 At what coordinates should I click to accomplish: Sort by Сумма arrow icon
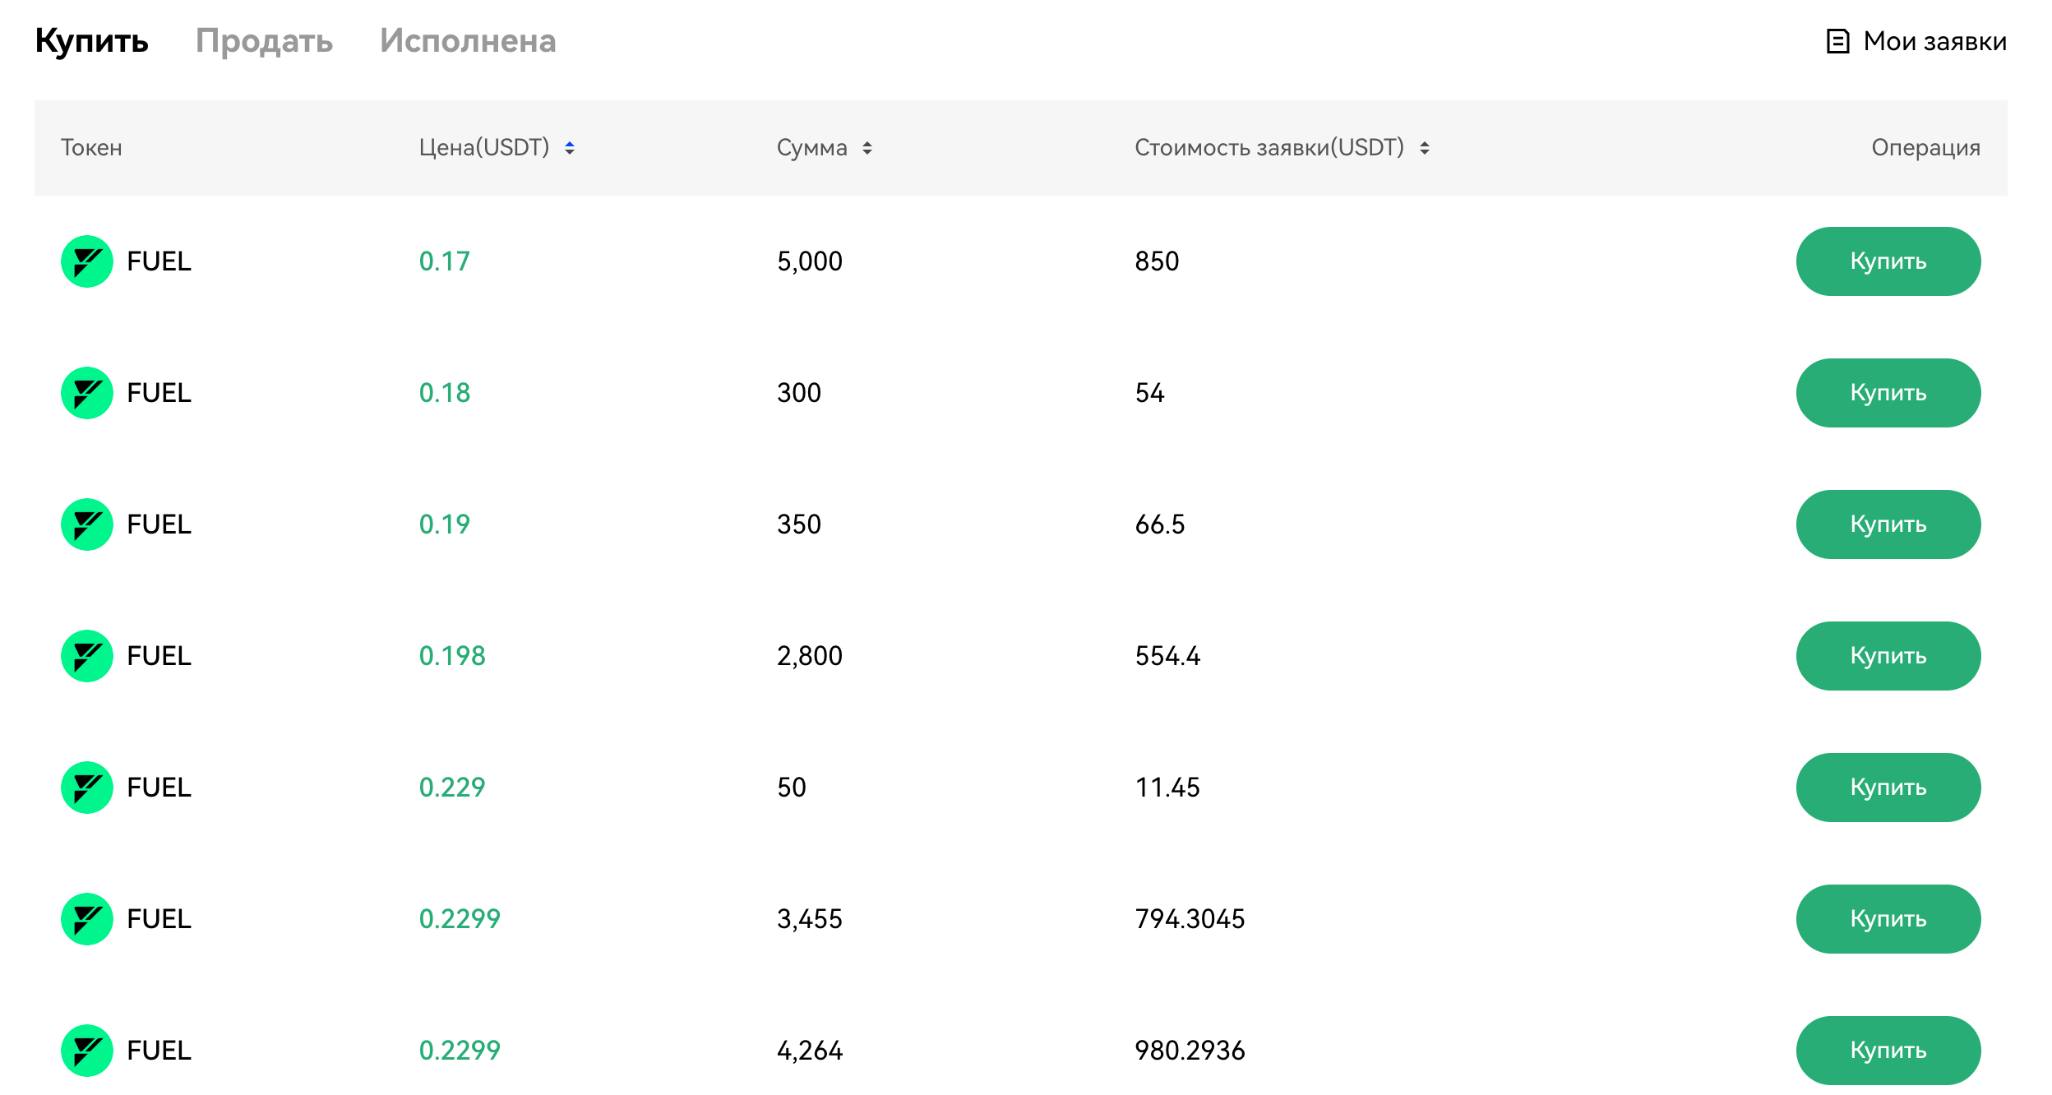[x=867, y=148]
